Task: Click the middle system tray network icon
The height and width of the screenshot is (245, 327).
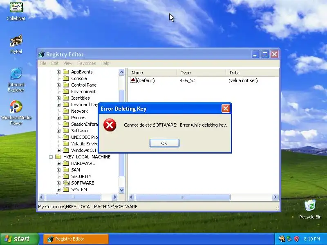Action: click(x=289, y=239)
